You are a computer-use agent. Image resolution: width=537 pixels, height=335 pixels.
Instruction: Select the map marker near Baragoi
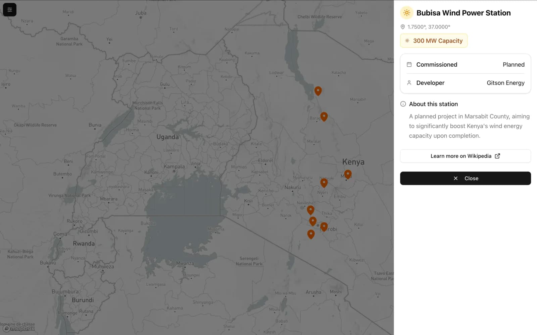324,117
